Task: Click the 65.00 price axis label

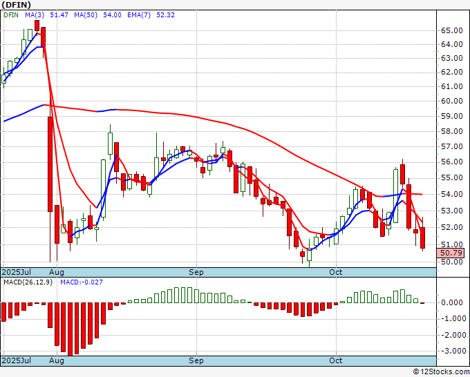Action: click(452, 30)
